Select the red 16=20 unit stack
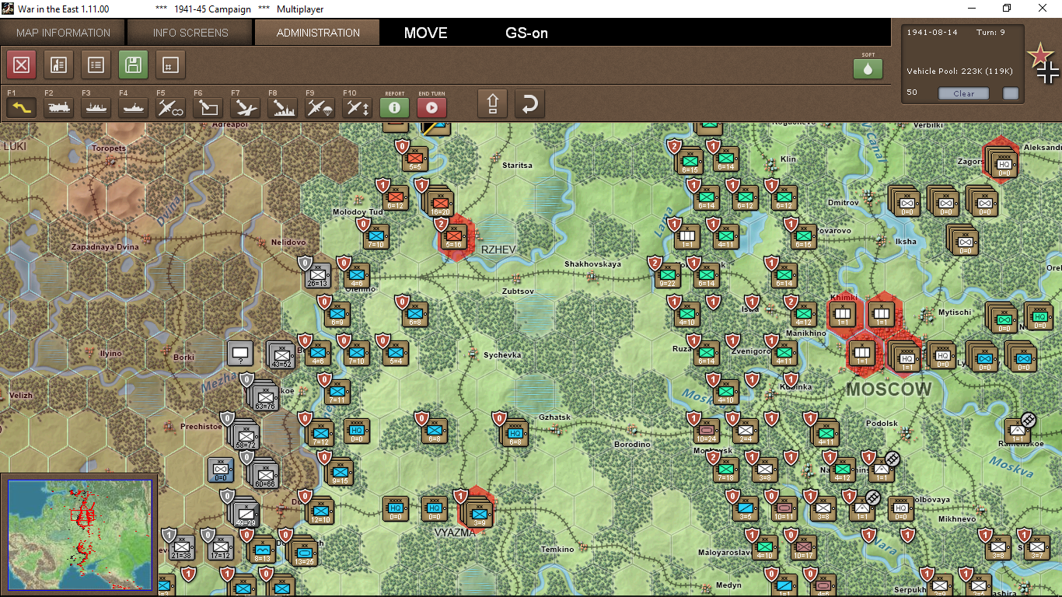Viewport: 1062px width, 597px height. pyautogui.click(x=439, y=202)
